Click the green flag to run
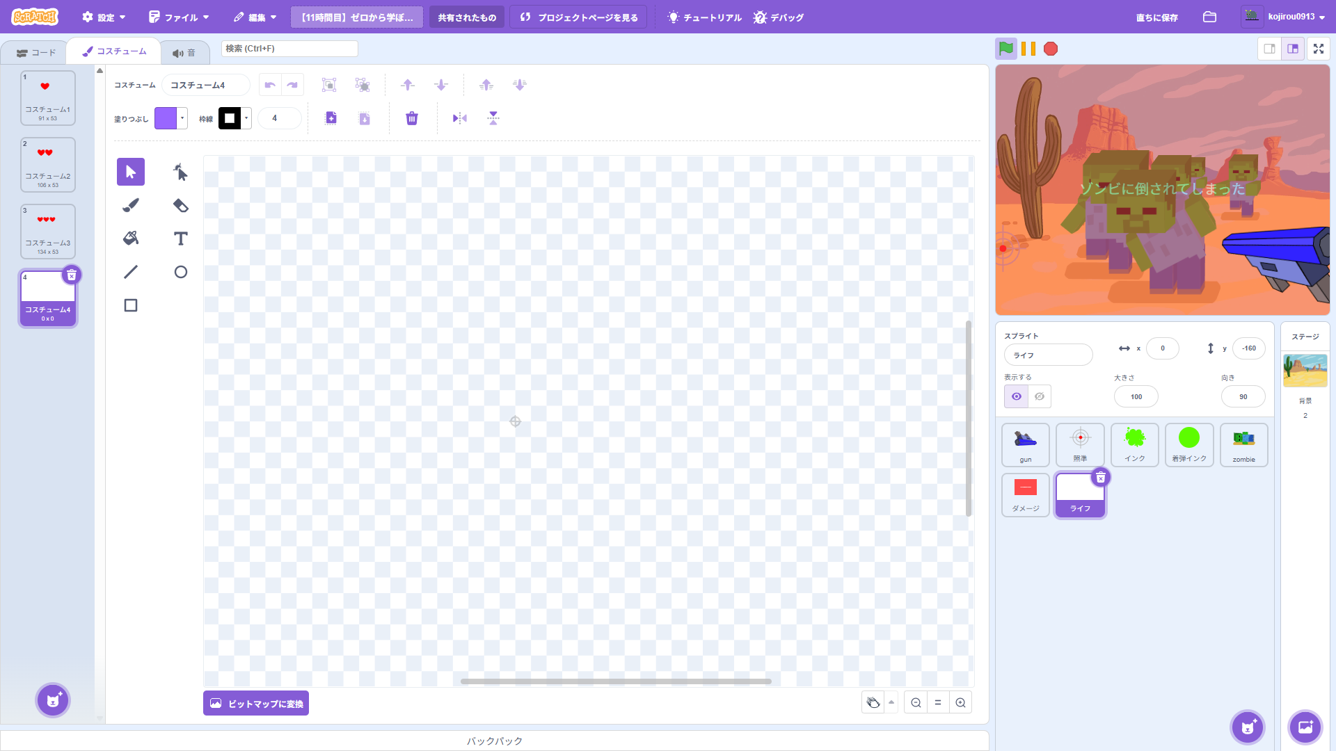 pyautogui.click(x=1006, y=49)
